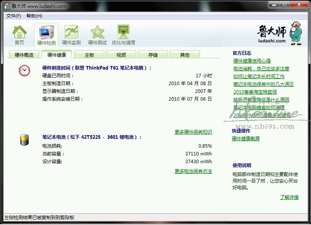Switch to the 其他 tab
311x225 pixels.
[x=185, y=55]
